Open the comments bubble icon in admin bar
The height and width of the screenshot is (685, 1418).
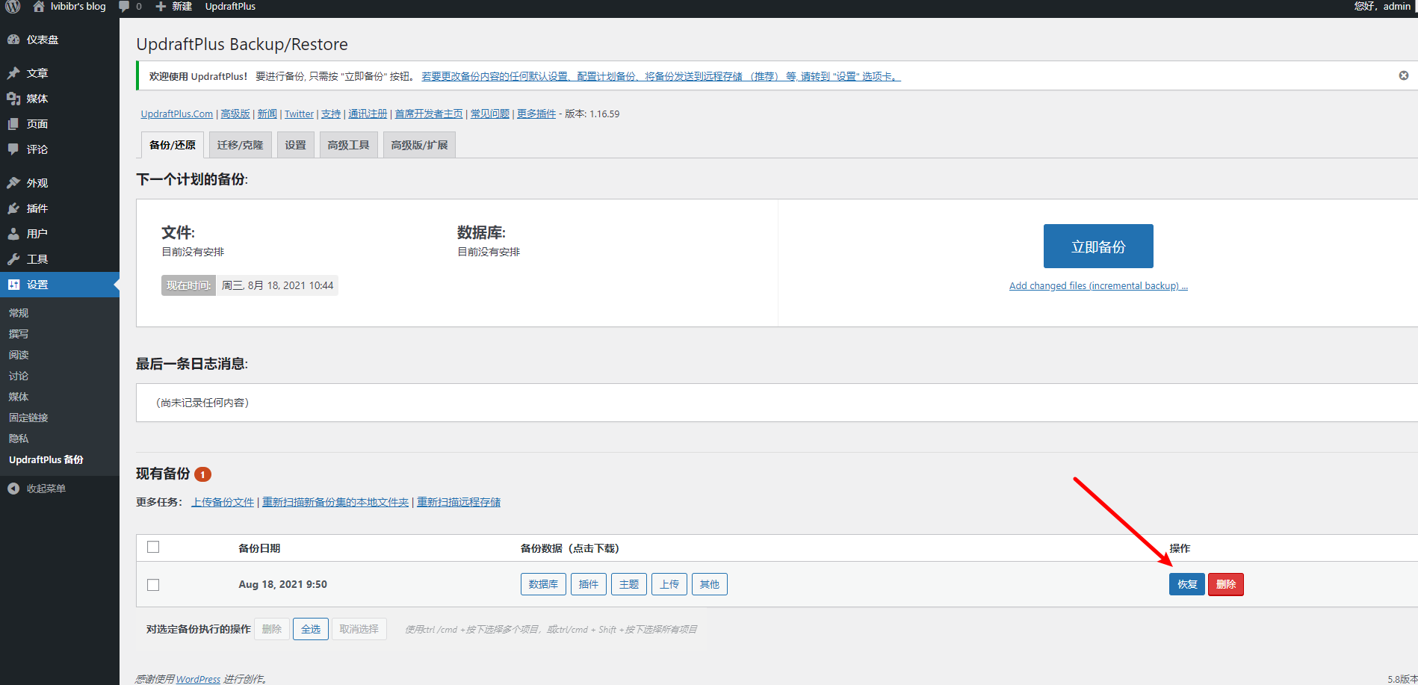pos(124,7)
